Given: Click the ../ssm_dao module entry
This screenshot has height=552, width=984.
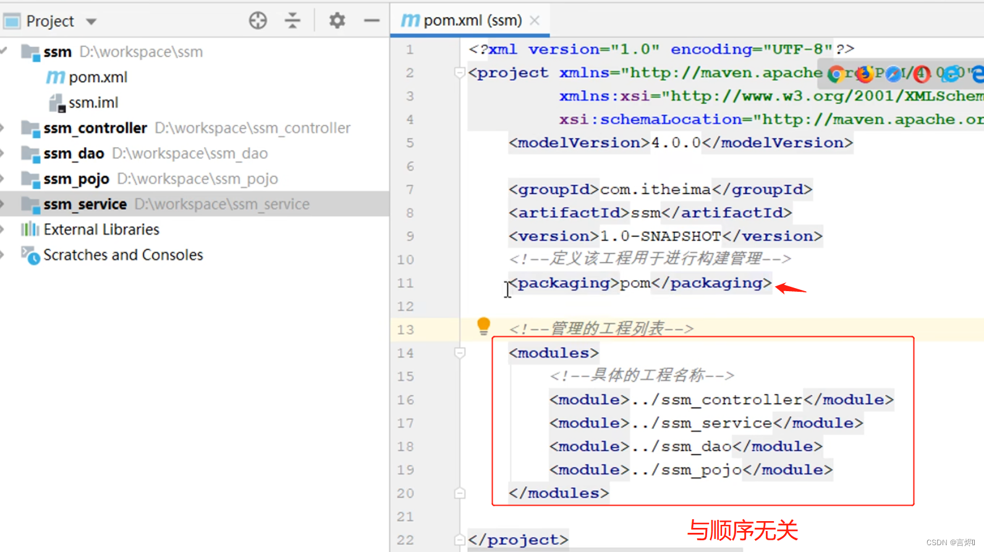Looking at the screenshot, I should tap(681, 447).
